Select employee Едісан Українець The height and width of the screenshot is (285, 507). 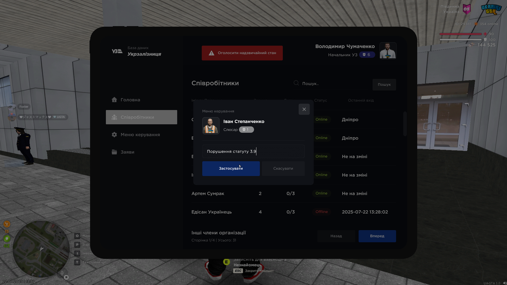tap(212, 212)
